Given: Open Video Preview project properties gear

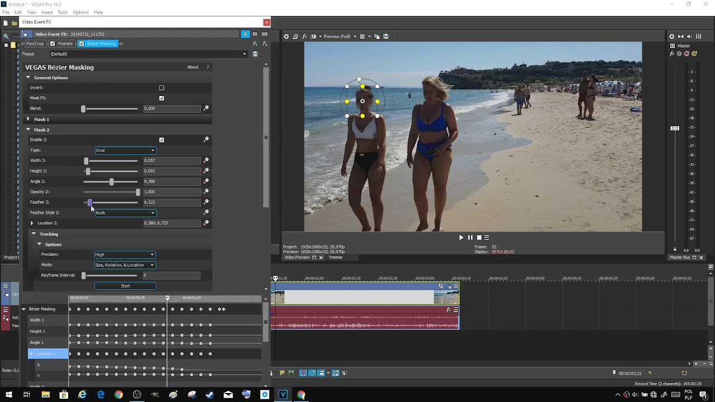Looking at the screenshot, I should (x=286, y=36).
